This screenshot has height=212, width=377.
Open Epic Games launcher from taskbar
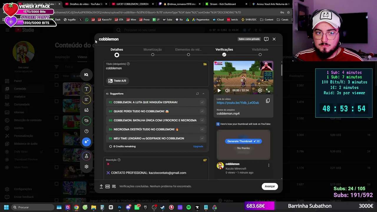coord(145,207)
